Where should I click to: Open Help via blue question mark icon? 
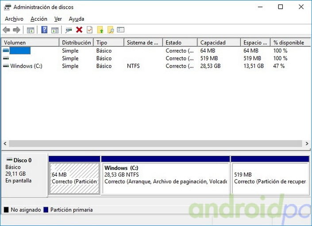coord(44,30)
